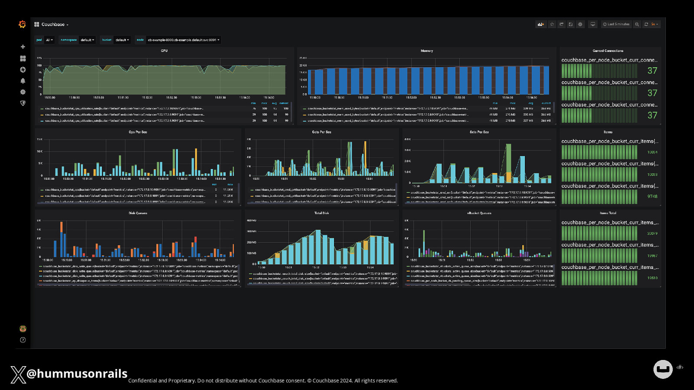Open the pod variable All dropdown
The height and width of the screenshot is (390, 694).
(49, 40)
